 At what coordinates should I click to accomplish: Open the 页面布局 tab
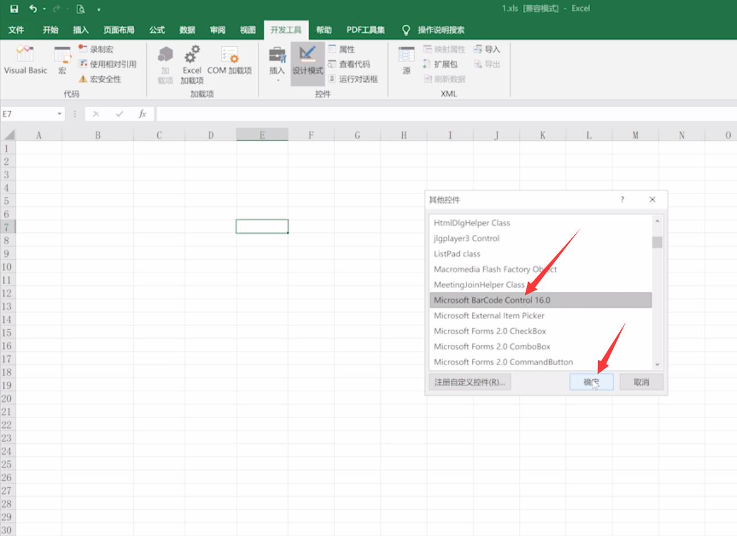tap(119, 30)
